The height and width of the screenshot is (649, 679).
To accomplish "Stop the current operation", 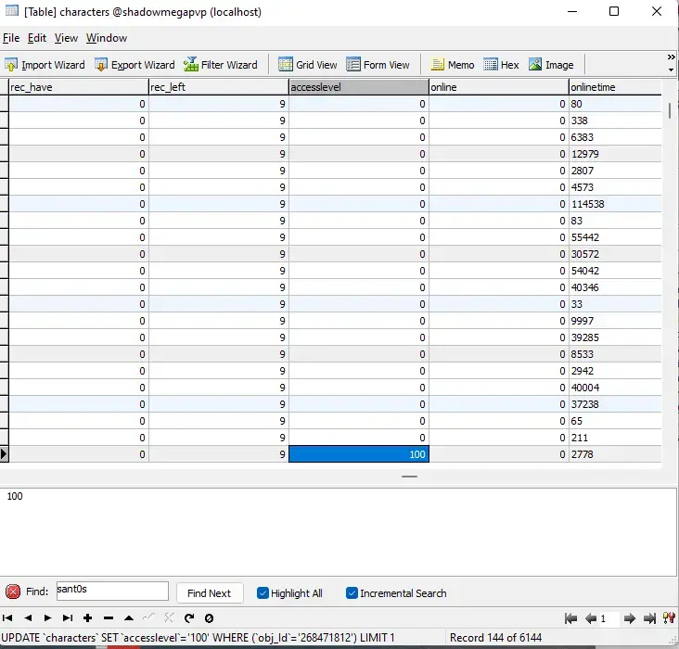I will point(209,618).
